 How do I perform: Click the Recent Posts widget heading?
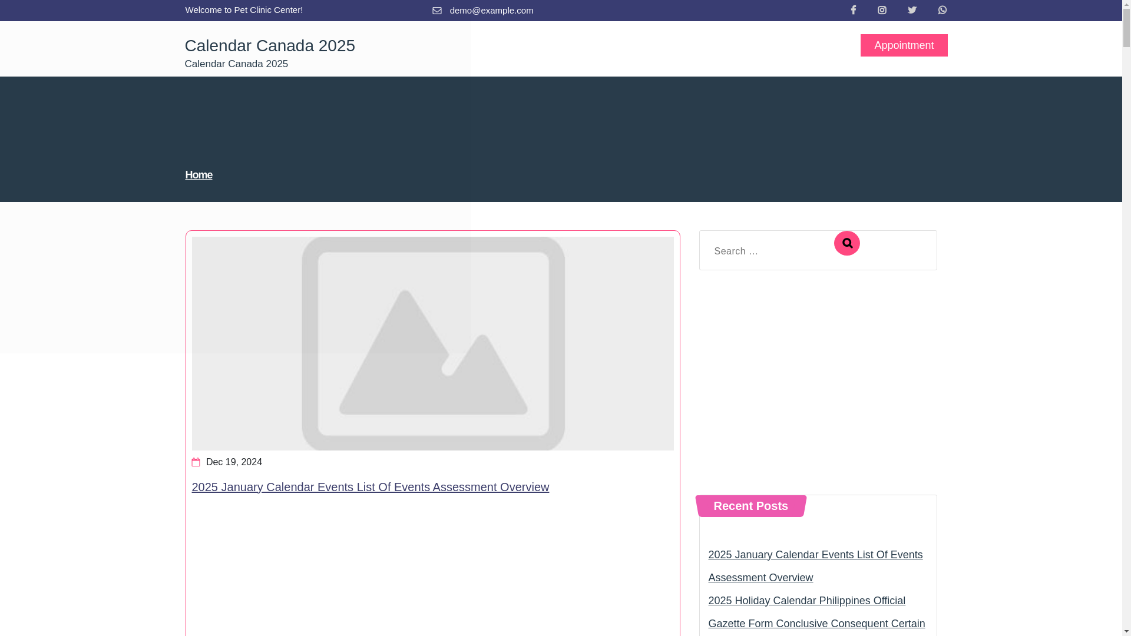coord(750,506)
